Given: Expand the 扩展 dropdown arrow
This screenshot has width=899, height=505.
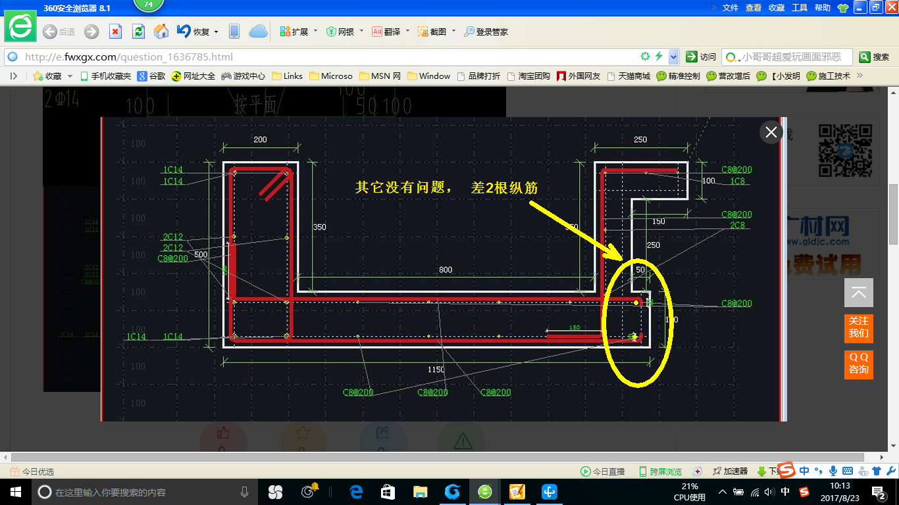Looking at the screenshot, I should 315,32.
